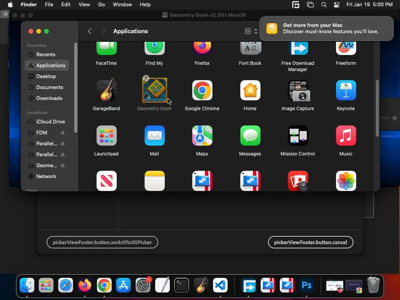Open the Freeform app
Screen dimensions: 400x300
[x=346, y=48]
